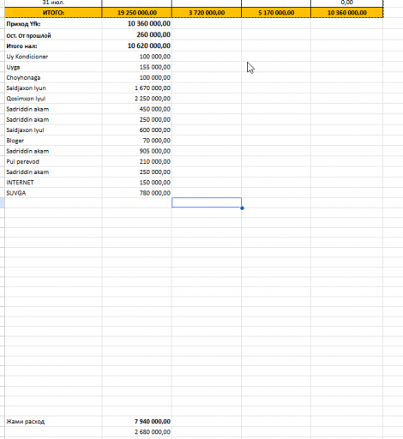
Task: Select the 10 360 000,00 value beside Приход Yfk
Action: [x=136, y=24]
